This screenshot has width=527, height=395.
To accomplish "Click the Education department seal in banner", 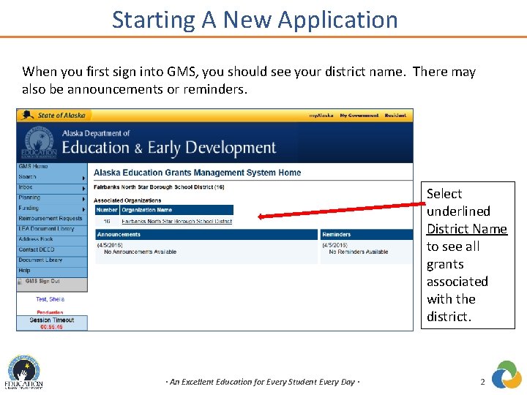I will [40, 142].
